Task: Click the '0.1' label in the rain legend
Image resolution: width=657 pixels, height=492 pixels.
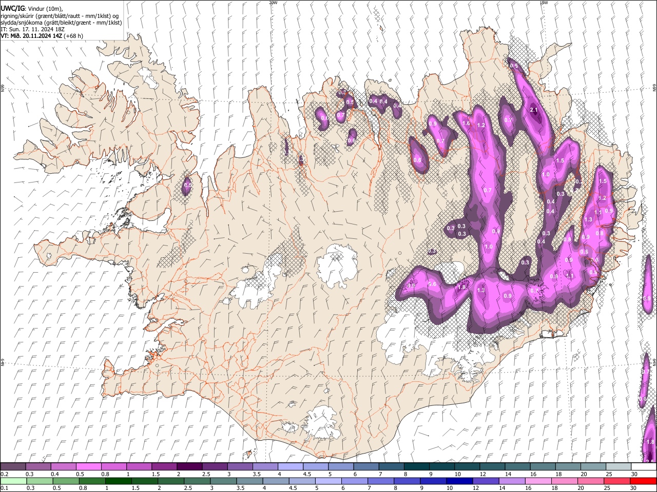Action: 4,488
